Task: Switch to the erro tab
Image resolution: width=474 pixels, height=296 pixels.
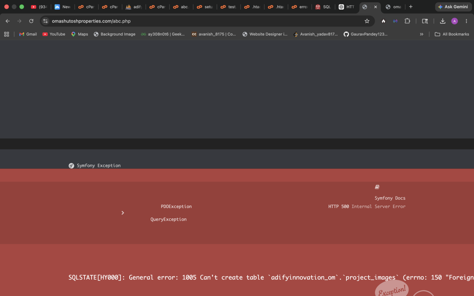Action: (x=299, y=7)
